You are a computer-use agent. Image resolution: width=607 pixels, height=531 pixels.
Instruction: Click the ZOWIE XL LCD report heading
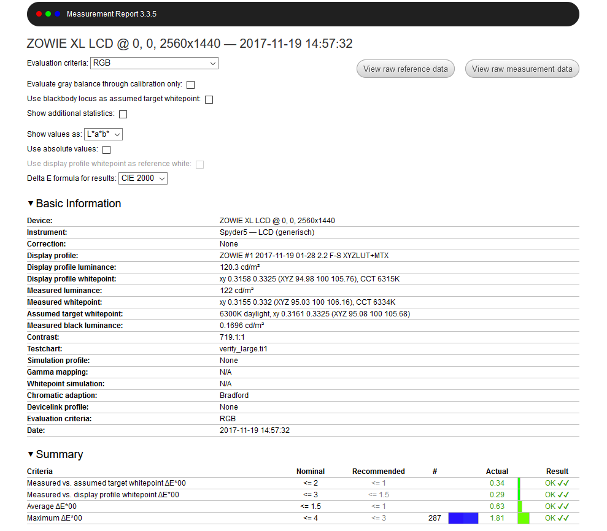coord(190,44)
